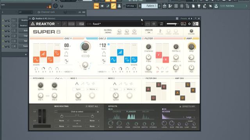Click the left pitch wheel strip
Screen dimensions: 250x140
(x=40, y=116)
